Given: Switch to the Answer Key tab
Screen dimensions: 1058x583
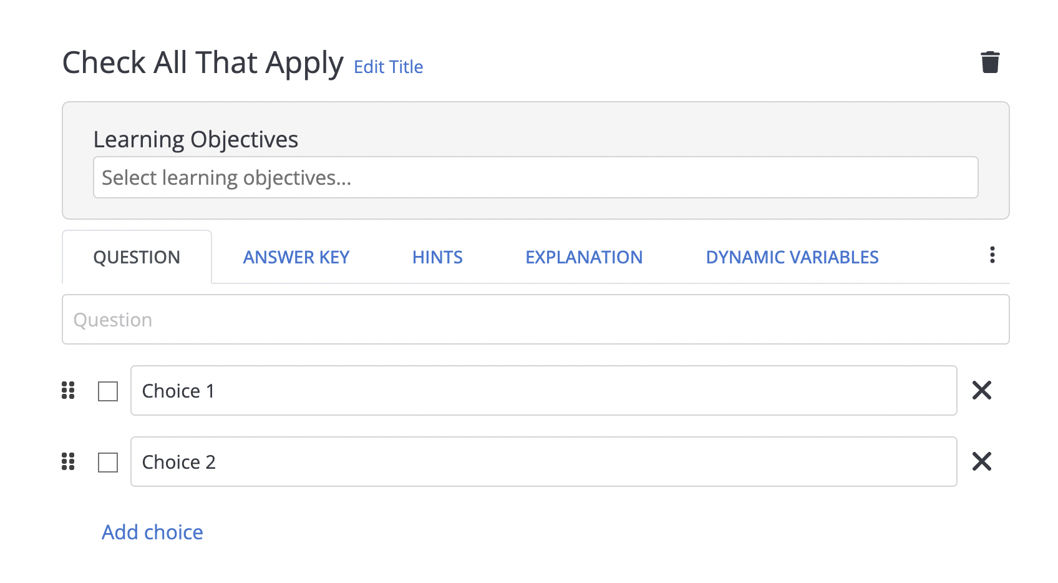Looking at the screenshot, I should click(x=296, y=257).
